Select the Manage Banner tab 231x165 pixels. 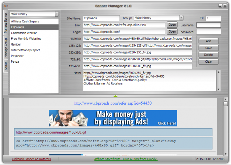coord(6,24)
